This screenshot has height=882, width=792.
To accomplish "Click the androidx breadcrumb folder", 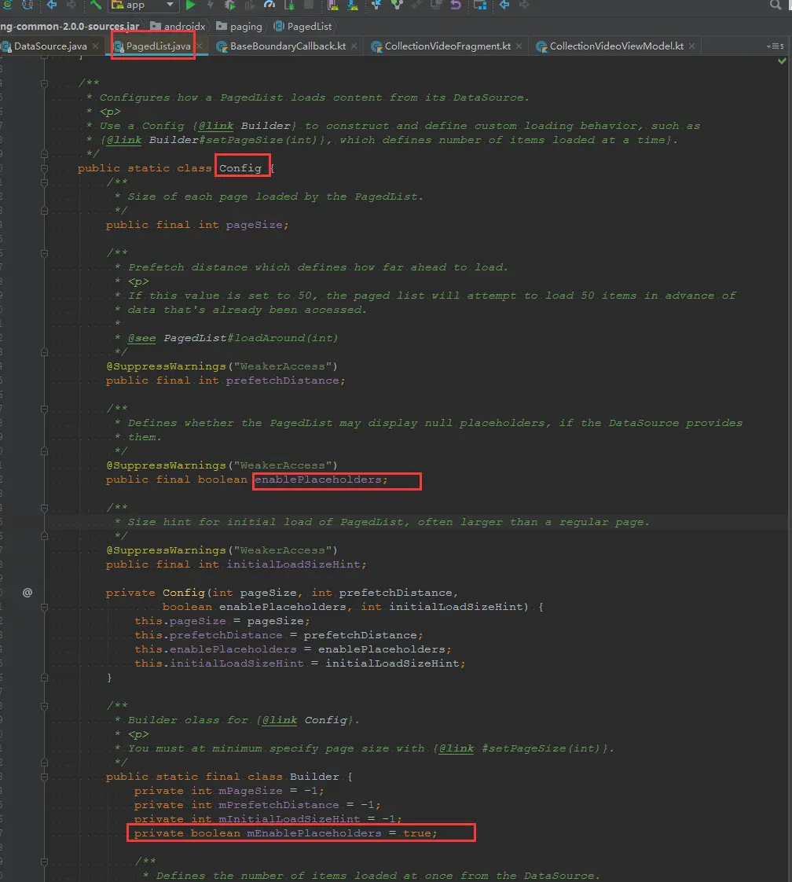I will tap(178, 27).
